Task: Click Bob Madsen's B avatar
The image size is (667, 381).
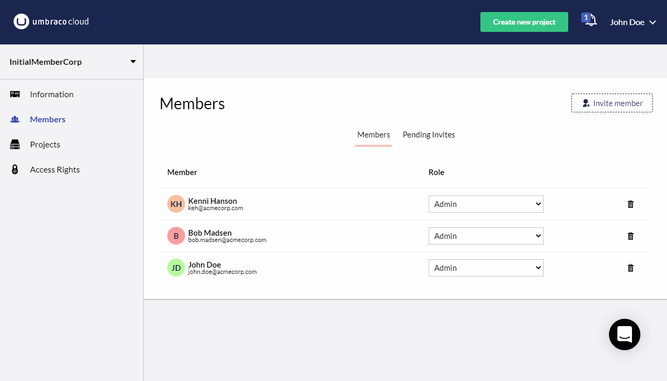Action: pyautogui.click(x=176, y=236)
